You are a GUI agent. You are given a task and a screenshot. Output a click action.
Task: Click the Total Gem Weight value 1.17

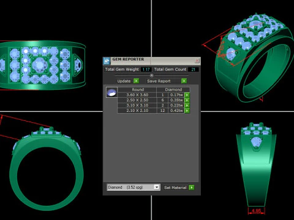pyautogui.click(x=146, y=70)
